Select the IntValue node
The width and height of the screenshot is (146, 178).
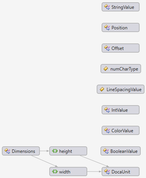pos(121,110)
